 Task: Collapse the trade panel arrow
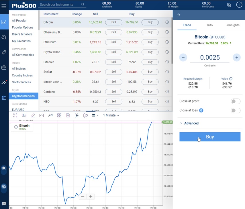click(x=179, y=15)
